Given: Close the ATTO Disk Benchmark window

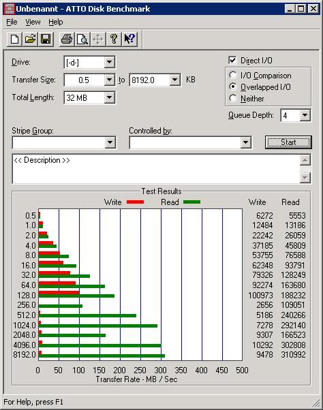Looking at the screenshot, I should [313, 9].
